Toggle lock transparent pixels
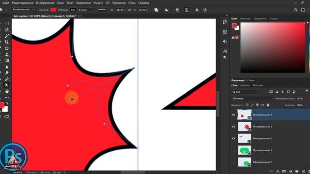 (247, 105)
